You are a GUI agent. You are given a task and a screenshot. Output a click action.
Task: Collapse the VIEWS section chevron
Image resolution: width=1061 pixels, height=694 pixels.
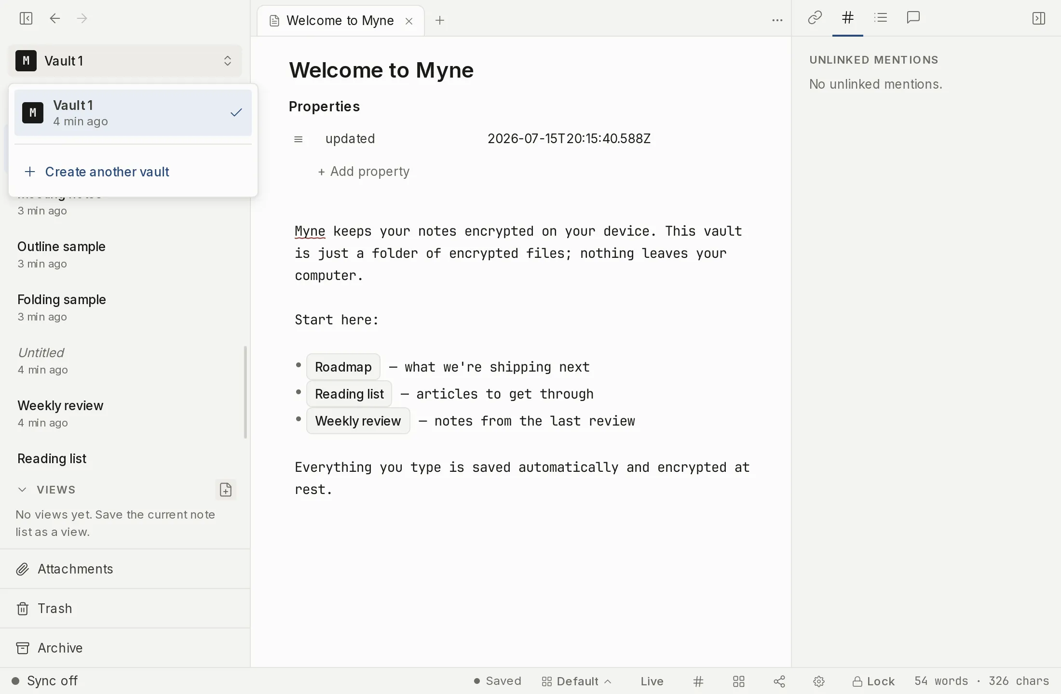coord(22,490)
